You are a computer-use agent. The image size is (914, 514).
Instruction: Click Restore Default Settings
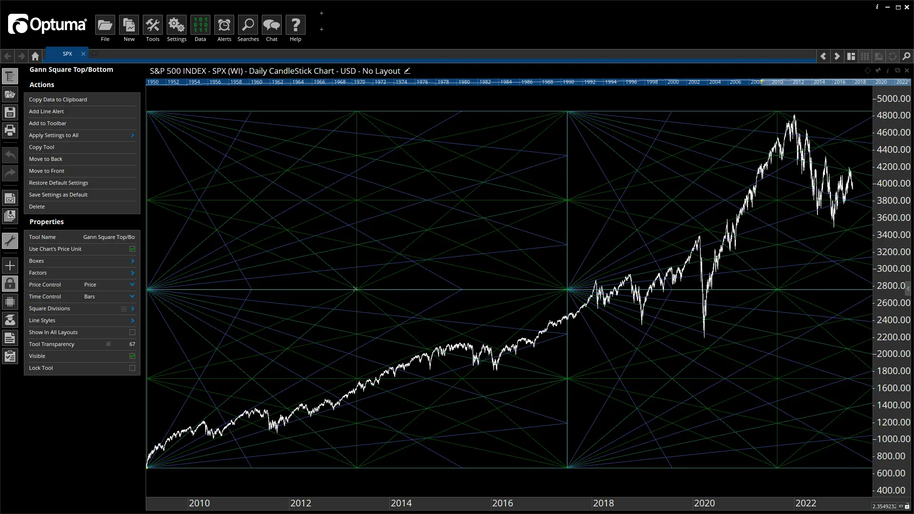point(82,183)
